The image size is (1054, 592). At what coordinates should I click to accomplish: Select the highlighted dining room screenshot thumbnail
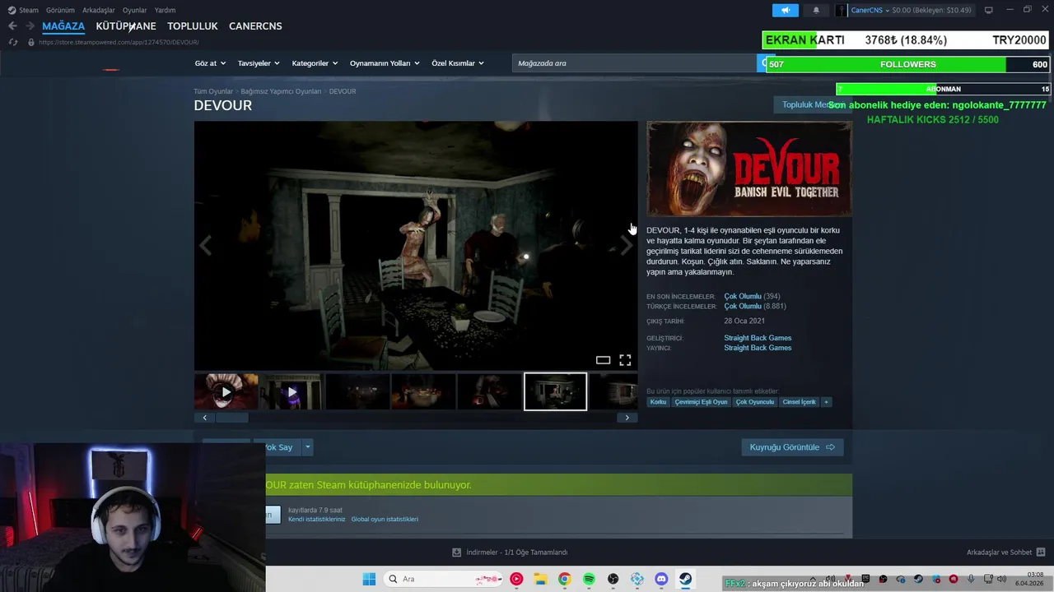556,392
